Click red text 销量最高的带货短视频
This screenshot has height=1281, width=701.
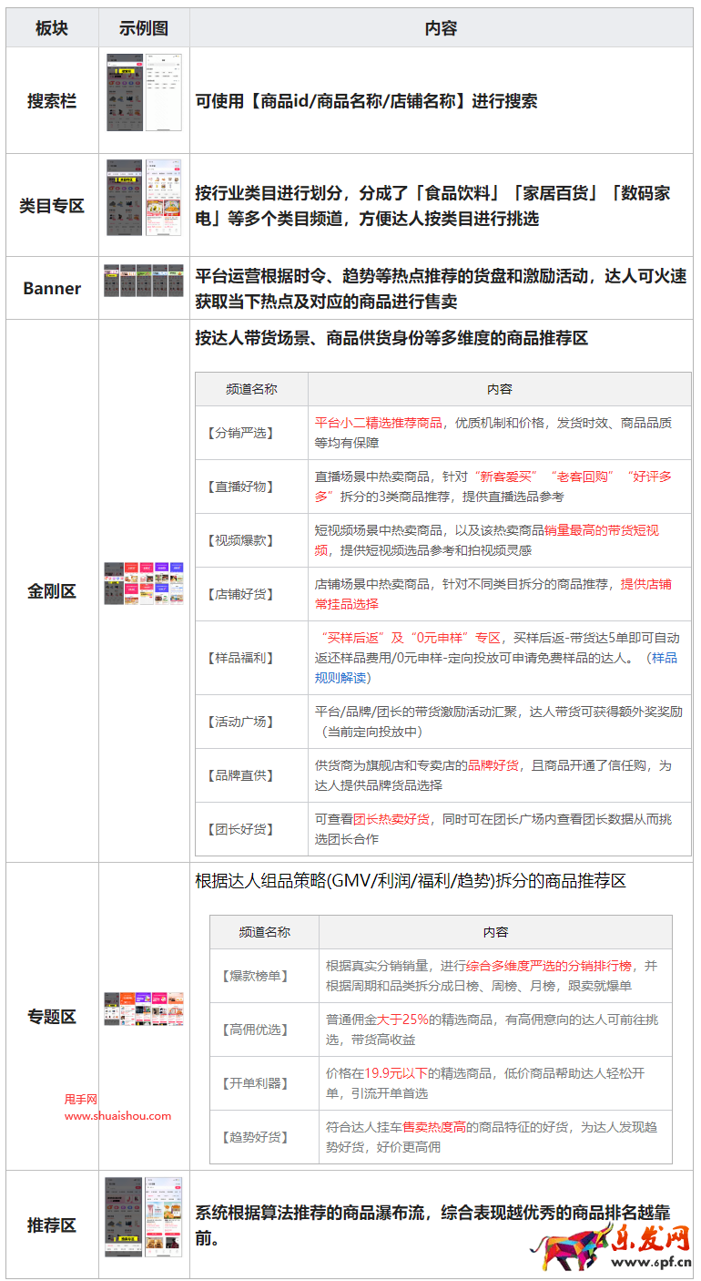487,540
